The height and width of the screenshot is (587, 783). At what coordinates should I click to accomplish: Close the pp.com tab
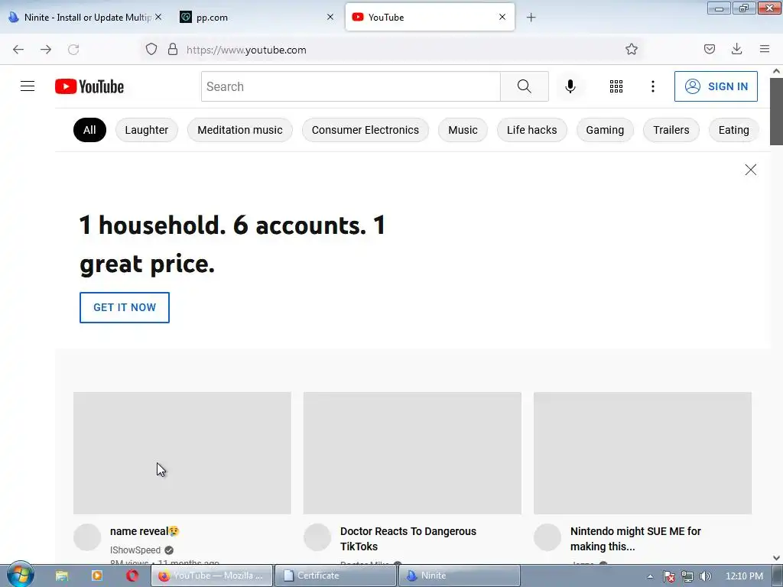pyautogui.click(x=330, y=17)
